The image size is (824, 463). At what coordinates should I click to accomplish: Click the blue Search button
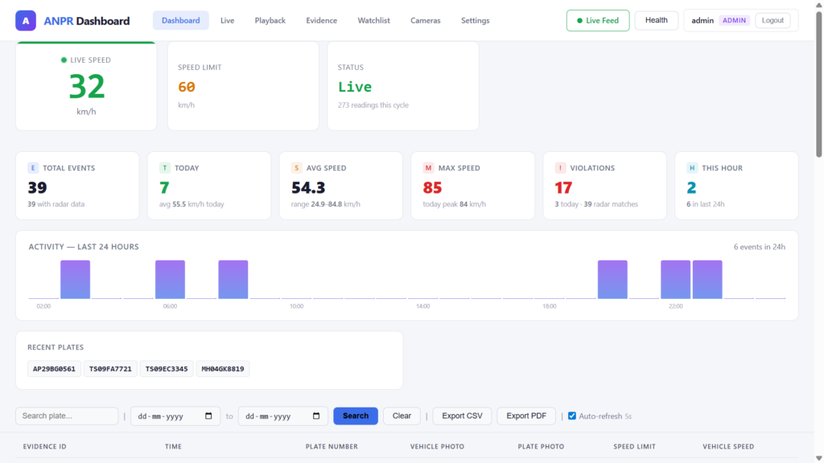[356, 416]
